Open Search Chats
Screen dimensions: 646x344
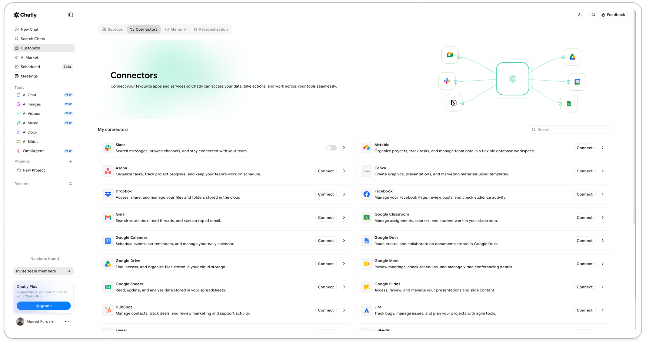coord(43,39)
